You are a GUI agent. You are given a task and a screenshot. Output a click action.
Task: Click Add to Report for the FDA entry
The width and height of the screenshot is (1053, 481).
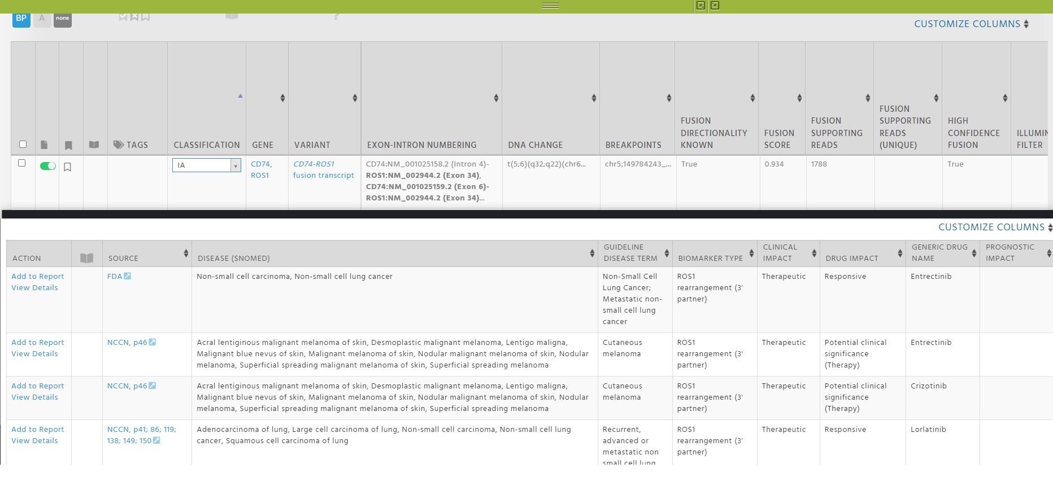pos(38,276)
